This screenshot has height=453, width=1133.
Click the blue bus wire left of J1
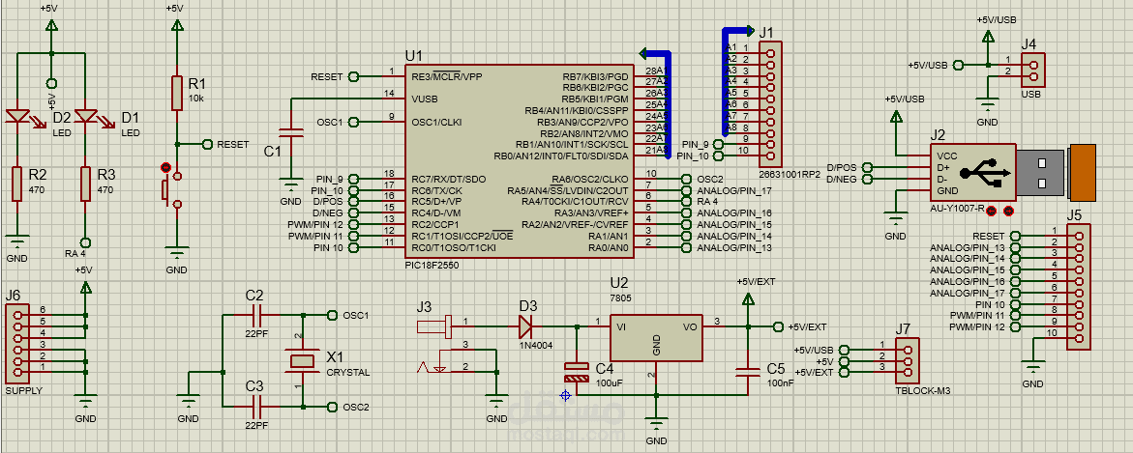coord(727,81)
